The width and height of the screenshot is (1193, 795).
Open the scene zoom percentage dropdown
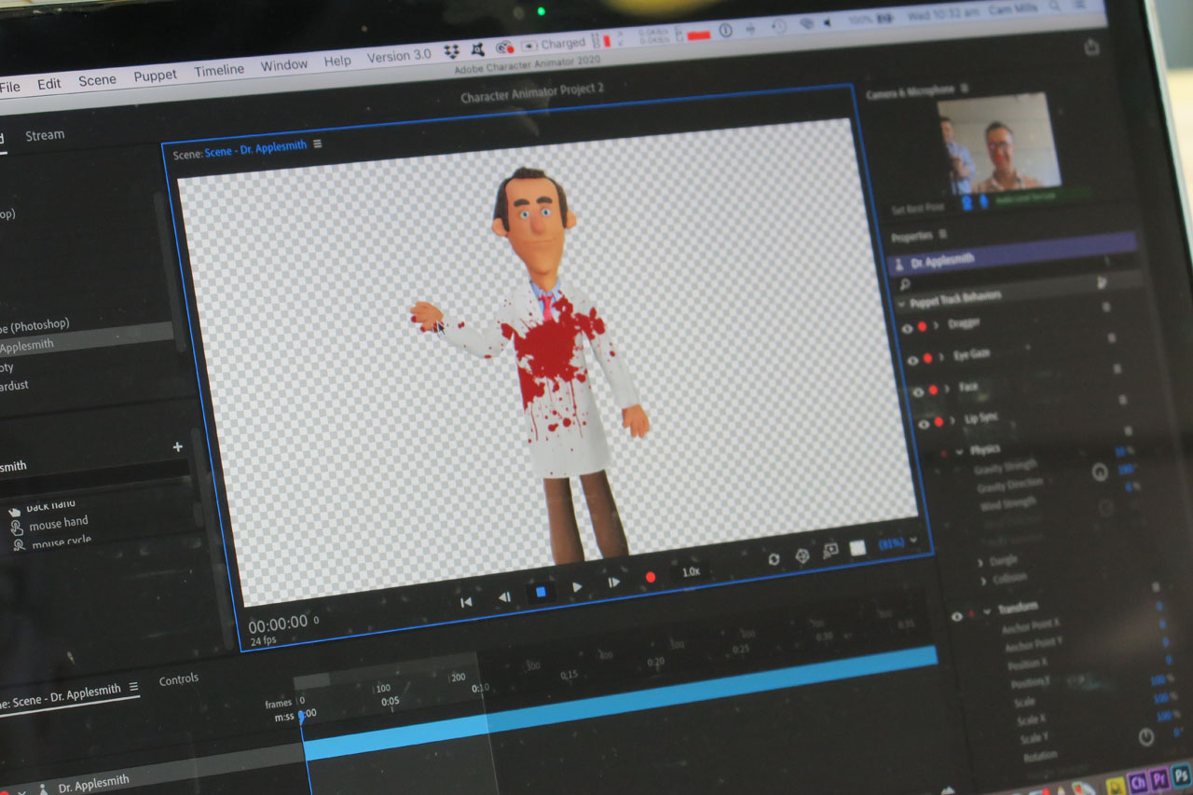[x=913, y=541]
